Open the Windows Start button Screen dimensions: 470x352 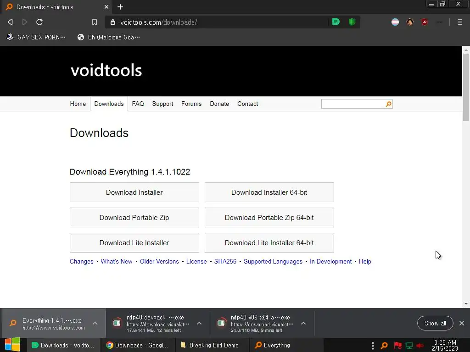click(12, 345)
